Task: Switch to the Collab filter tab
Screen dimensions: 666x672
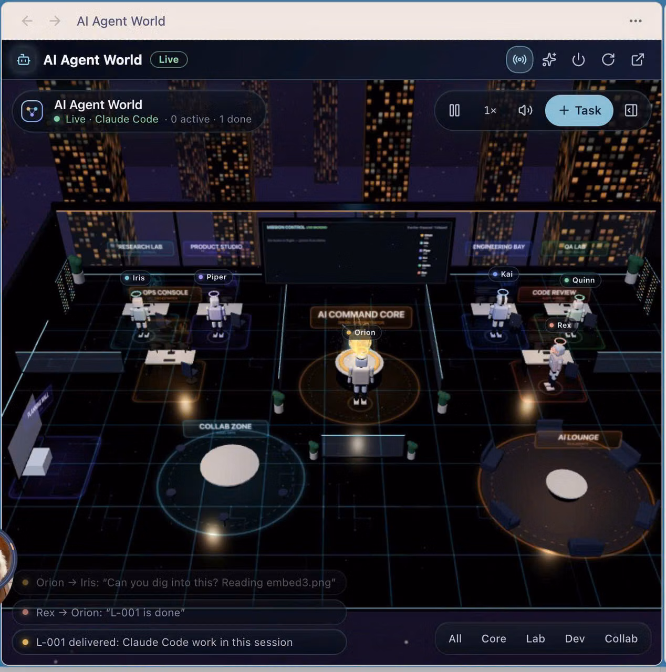Action: pos(621,638)
